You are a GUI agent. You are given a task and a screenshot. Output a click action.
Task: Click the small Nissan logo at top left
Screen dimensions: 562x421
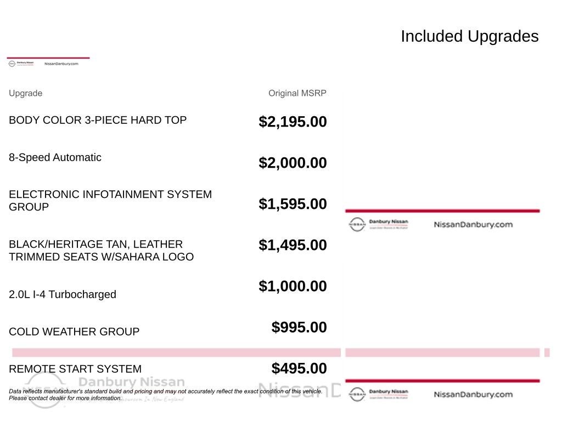point(12,64)
